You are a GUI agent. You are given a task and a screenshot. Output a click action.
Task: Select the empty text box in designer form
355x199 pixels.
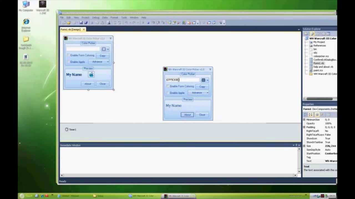click(x=83, y=49)
